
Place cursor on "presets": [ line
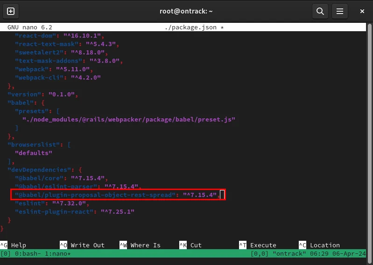[x=37, y=111]
